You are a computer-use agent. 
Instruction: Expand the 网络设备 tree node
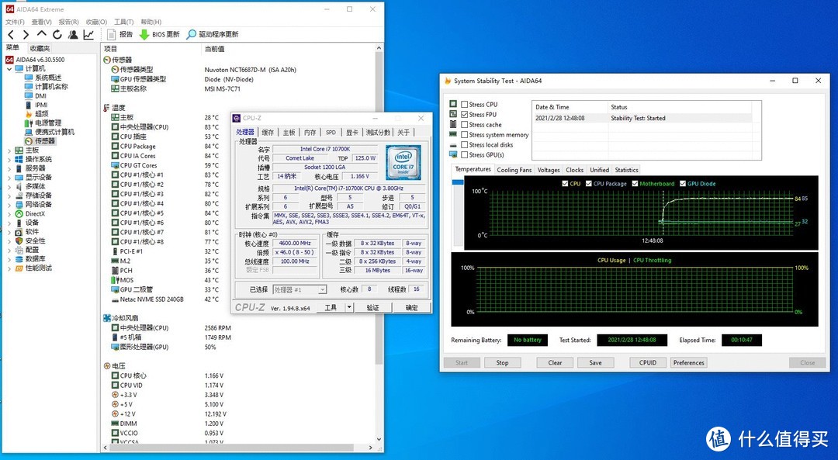(x=9, y=205)
